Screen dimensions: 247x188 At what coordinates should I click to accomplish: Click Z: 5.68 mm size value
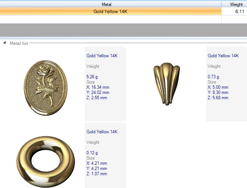click(x=218, y=98)
